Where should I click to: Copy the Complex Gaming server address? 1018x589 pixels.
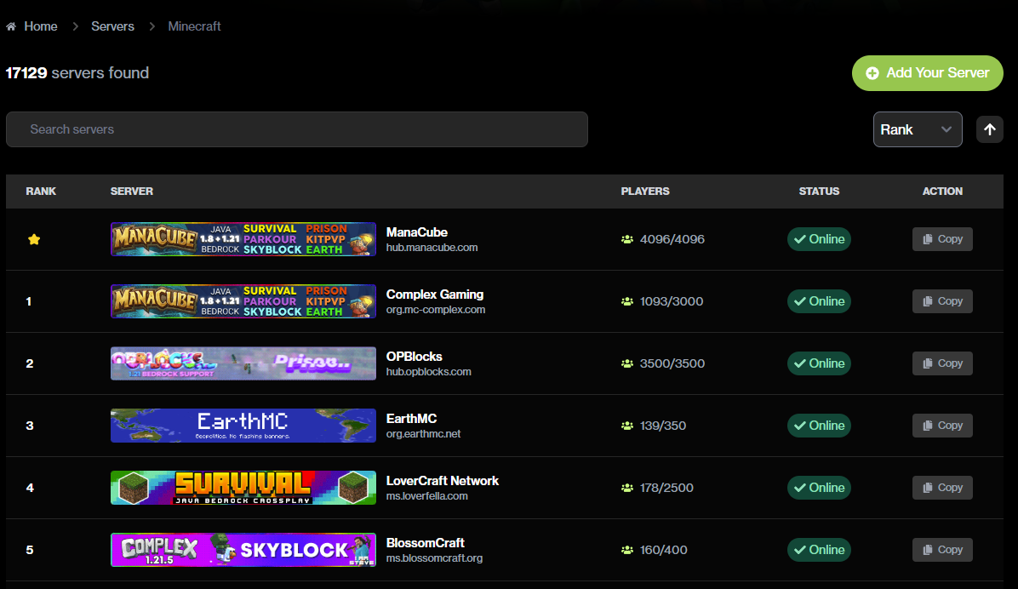tap(941, 301)
